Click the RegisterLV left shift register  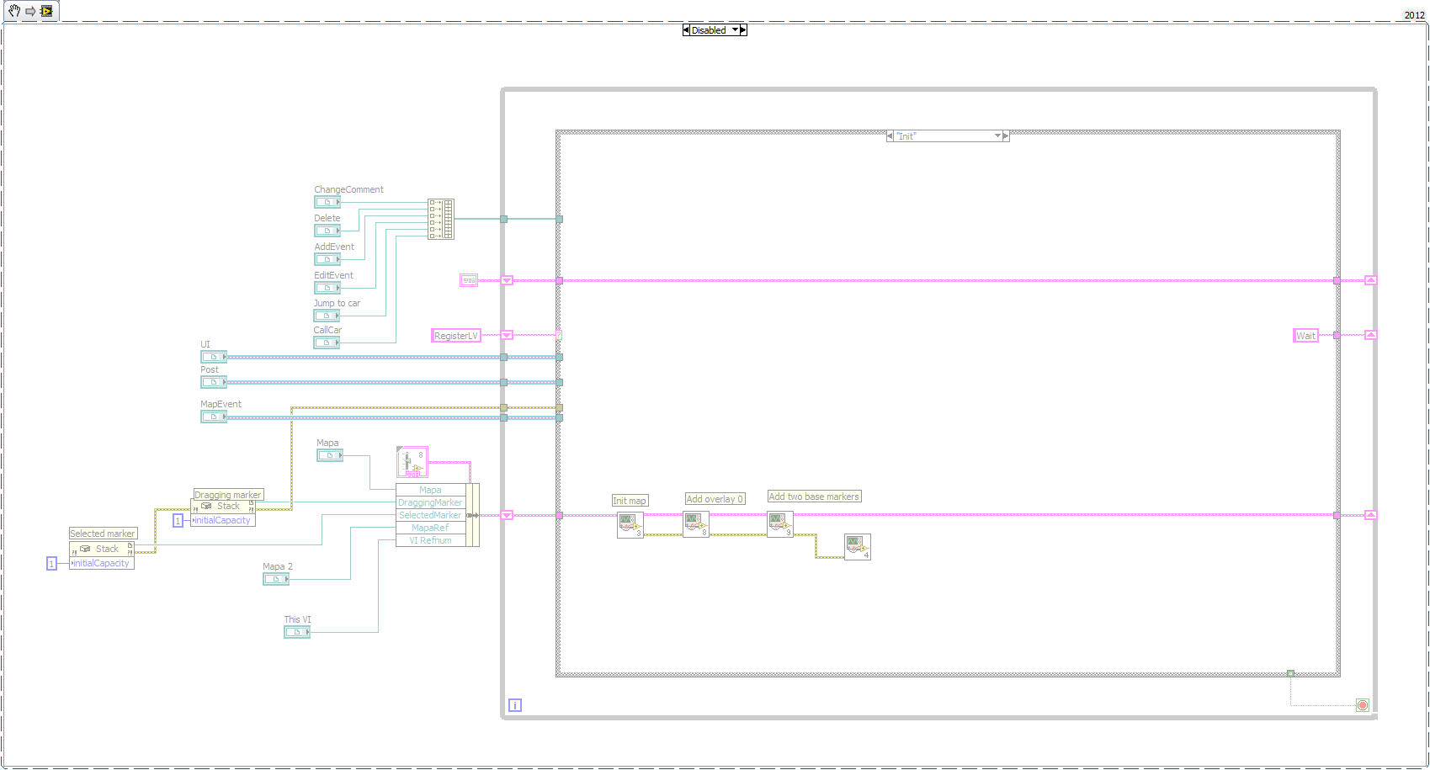[507, 335]
